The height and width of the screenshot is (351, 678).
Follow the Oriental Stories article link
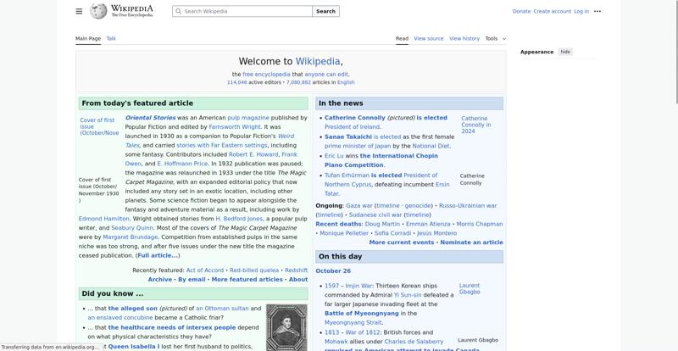point(150,118)
